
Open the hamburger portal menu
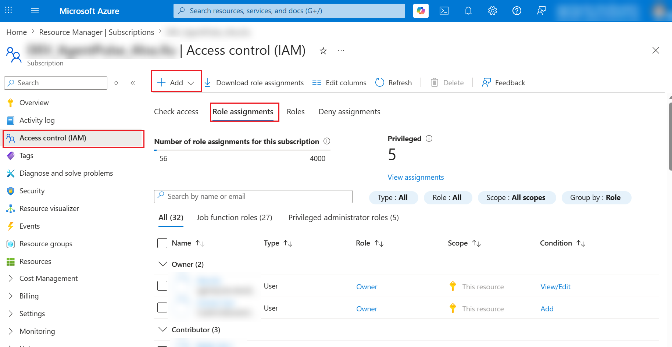point(35,11)
